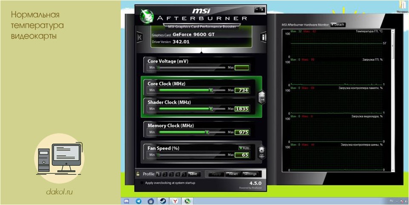Click the Shader Clock slider handle
Image resolution: width=409 pixels, height=205 pixels.
(212, 108)
